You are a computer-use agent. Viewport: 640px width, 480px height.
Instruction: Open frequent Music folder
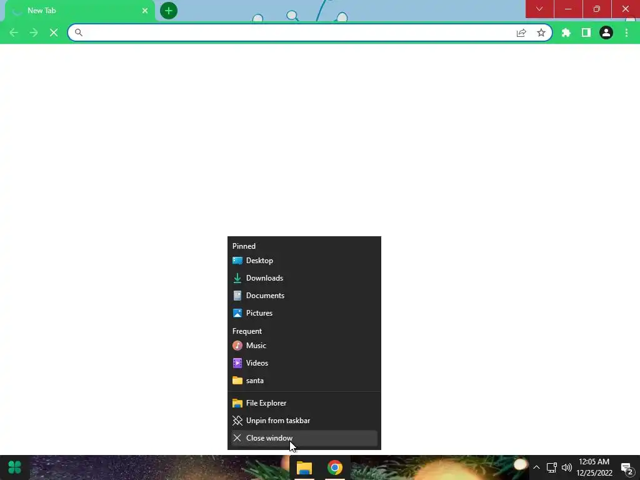coord(304,345)
